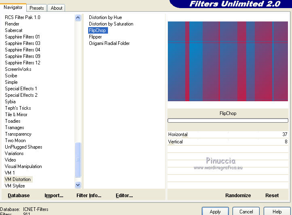Viewport: 292px width, 215px height.
Task: Select the Variations category
Action: click(14, 153)
